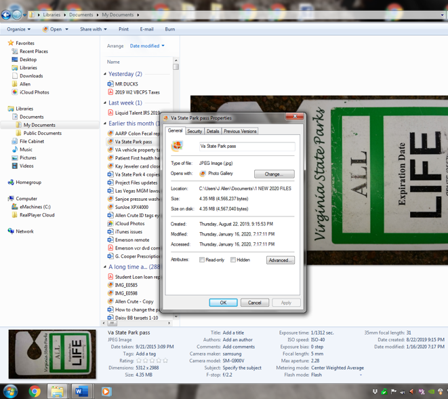448x399 pixels.
Task: Open the Previous Versions tab
Action: [x=240, y=131]
